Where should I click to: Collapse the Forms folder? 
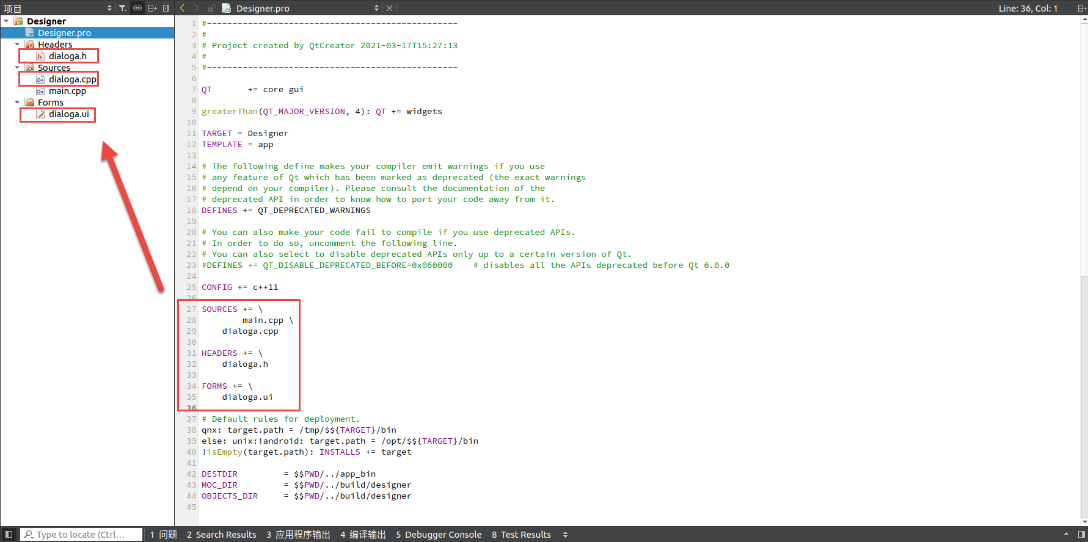[17, 103]
